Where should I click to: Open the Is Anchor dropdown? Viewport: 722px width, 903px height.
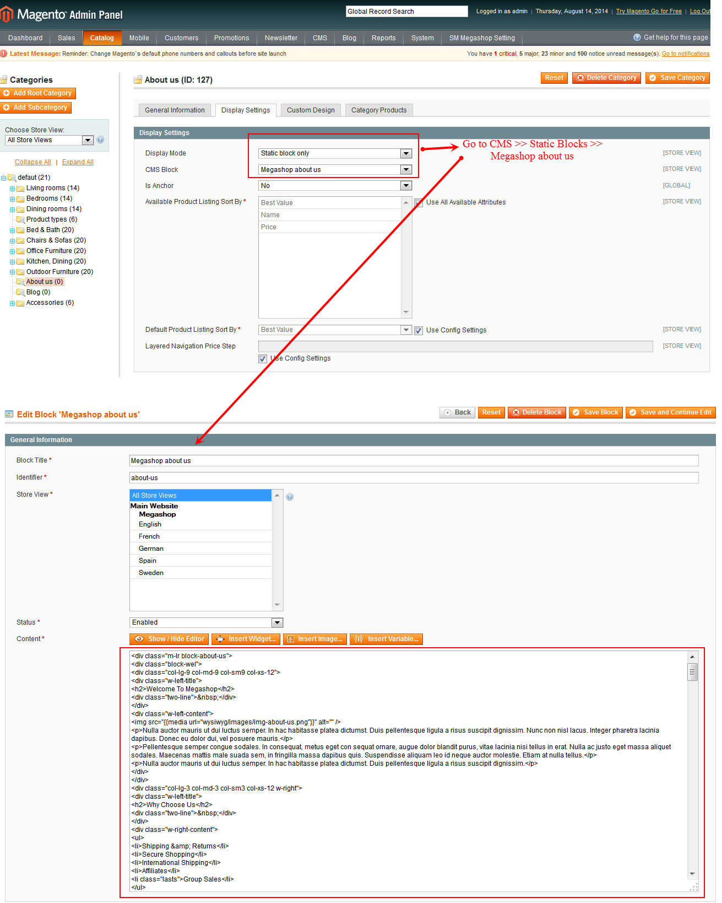tap(406, 186)
